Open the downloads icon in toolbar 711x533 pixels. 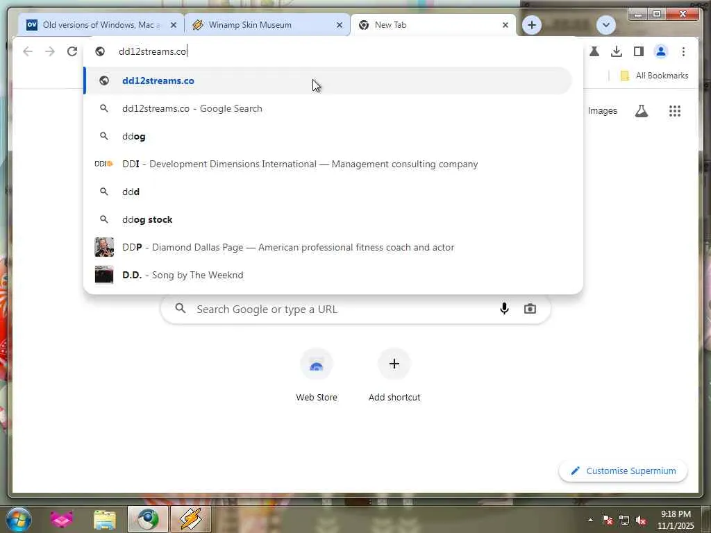coord(617,51)
